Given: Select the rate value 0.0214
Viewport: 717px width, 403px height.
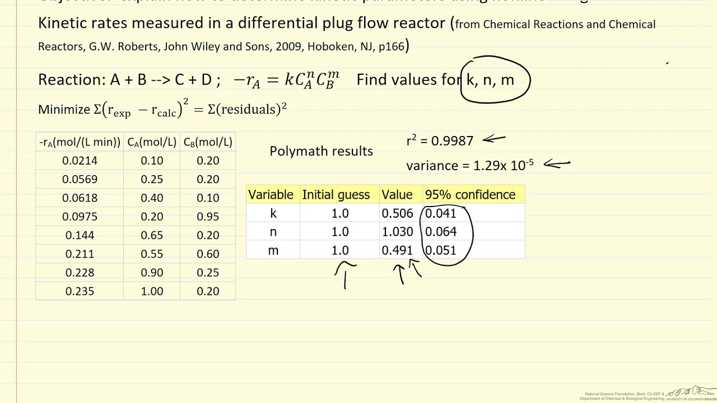Looking at the screenshot, I should pos(80,161).
